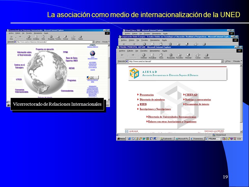The image size is (249, 187).
Task: Open Favoritos menu in Vicerrectorado window
Action: [29, 33]
